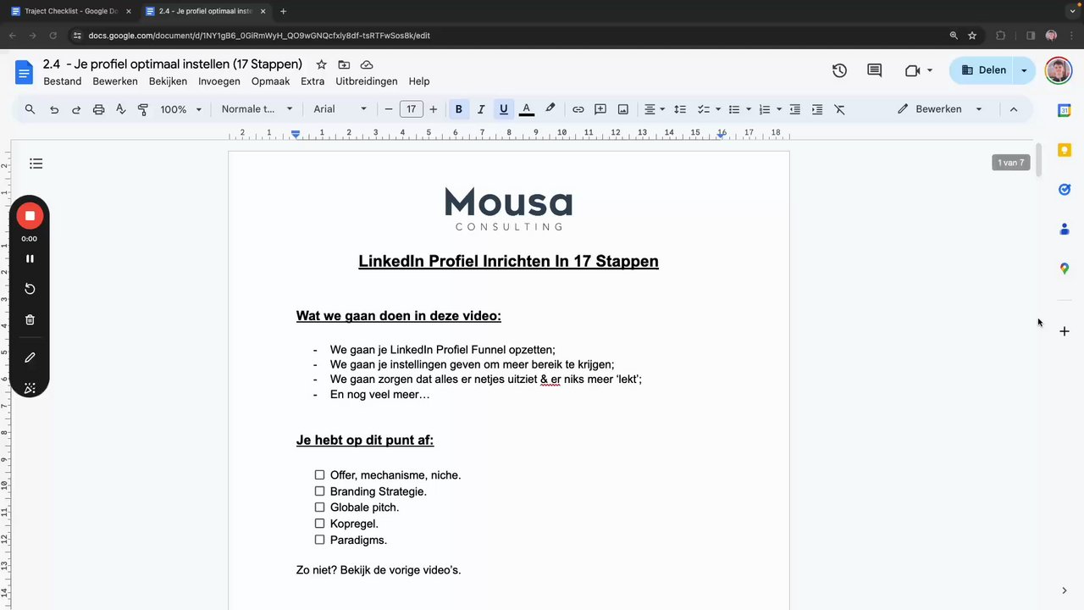Insert an image from the toolbar
Screen dimensions: 1084x610
point(622,109)
